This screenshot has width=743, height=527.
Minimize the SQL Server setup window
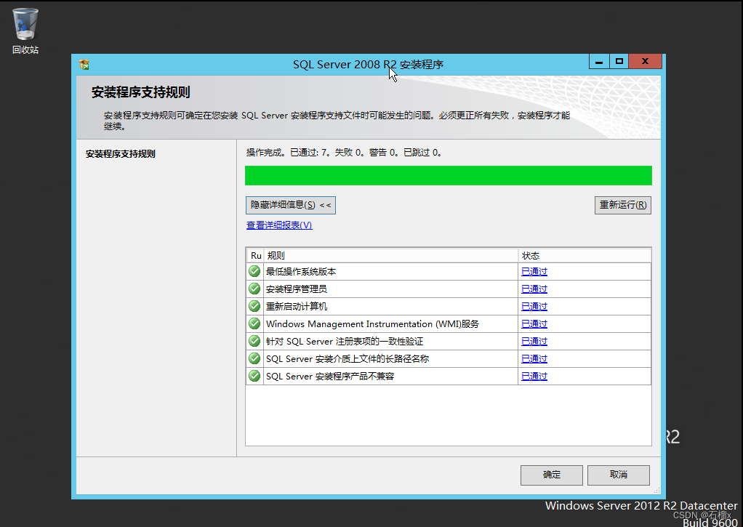[599, 62]
